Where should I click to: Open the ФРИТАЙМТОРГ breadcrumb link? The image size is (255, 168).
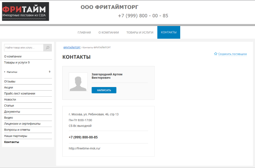(72, 47)
